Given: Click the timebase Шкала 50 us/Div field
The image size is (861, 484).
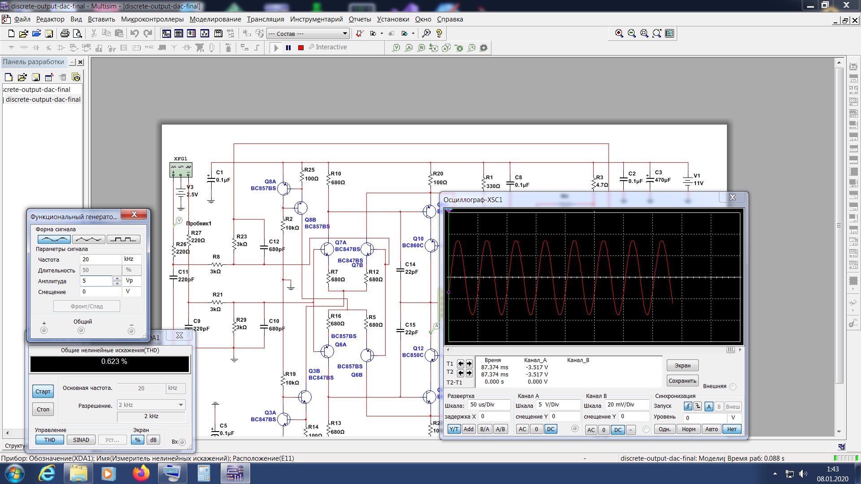Looking at the screenshot, I should (489, 405).
